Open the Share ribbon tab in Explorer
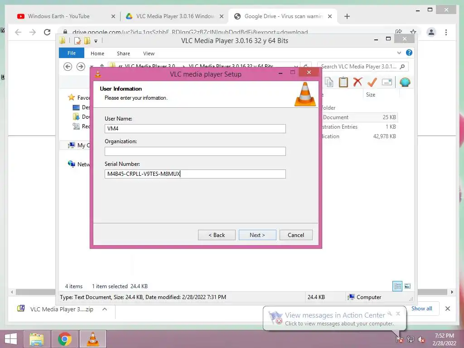The height and width of the screenshot is (348, 464). (x=123, y=53)
